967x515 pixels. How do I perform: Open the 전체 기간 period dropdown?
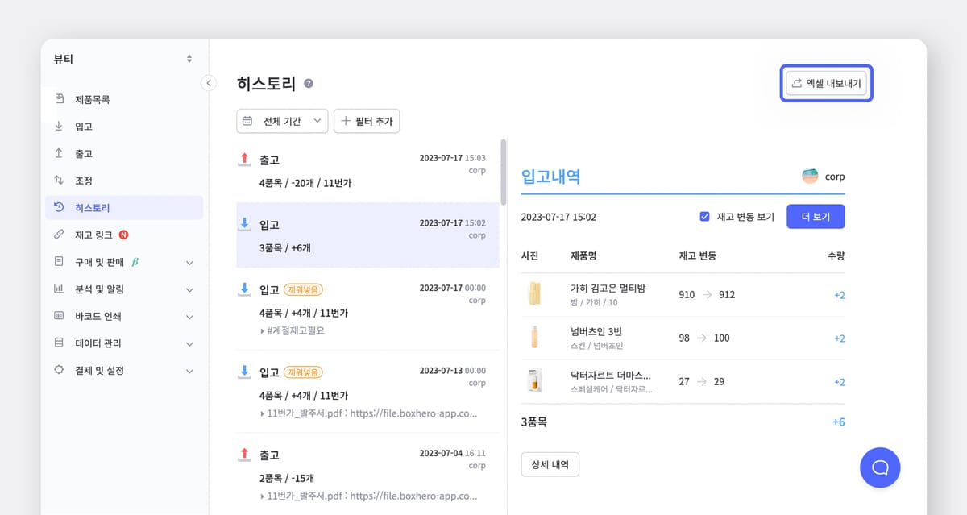pos(282,121)
